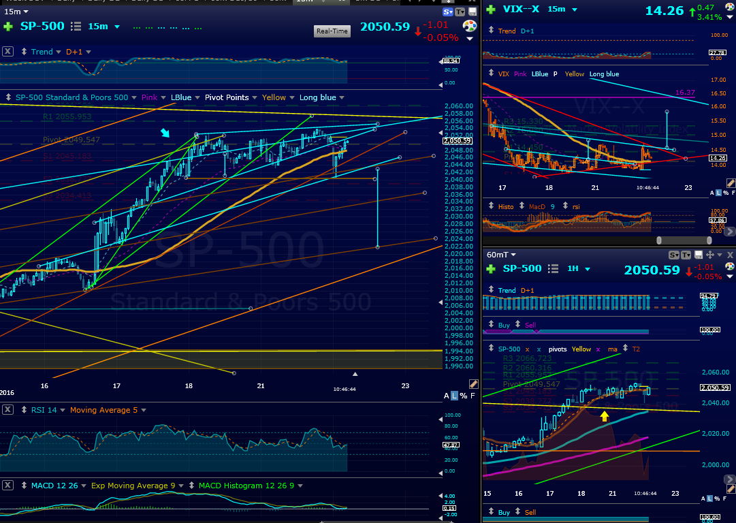Click up-down arrows beside SP-500 Standard & Poors 500
Screen dimensions: 736x523
[8, 97]
